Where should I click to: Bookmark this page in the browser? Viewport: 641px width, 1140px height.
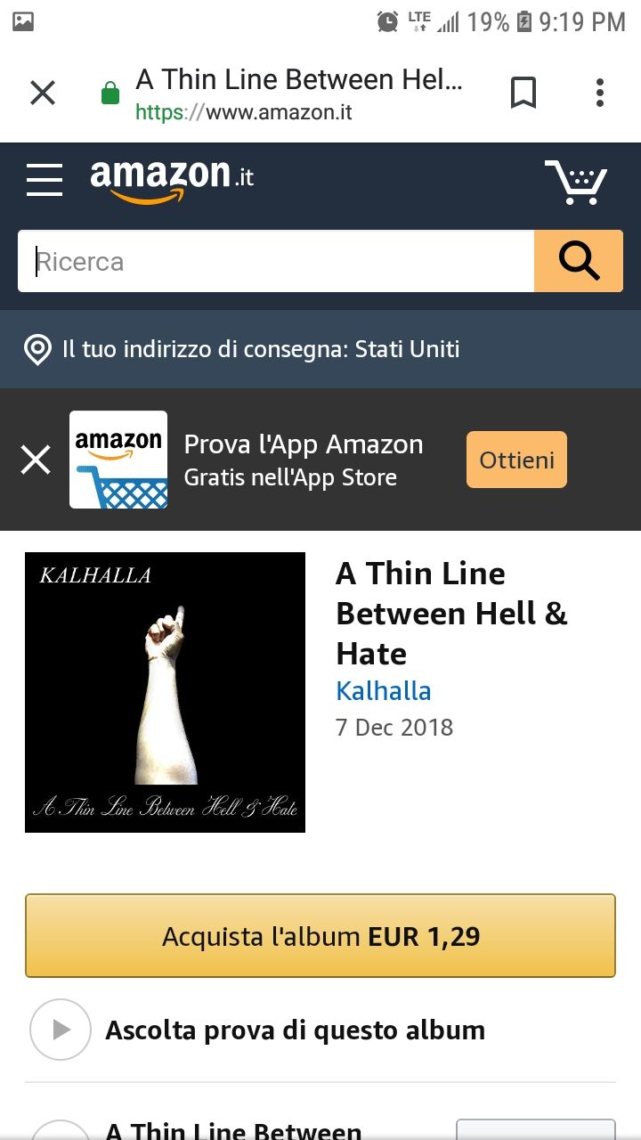(523, 93)
